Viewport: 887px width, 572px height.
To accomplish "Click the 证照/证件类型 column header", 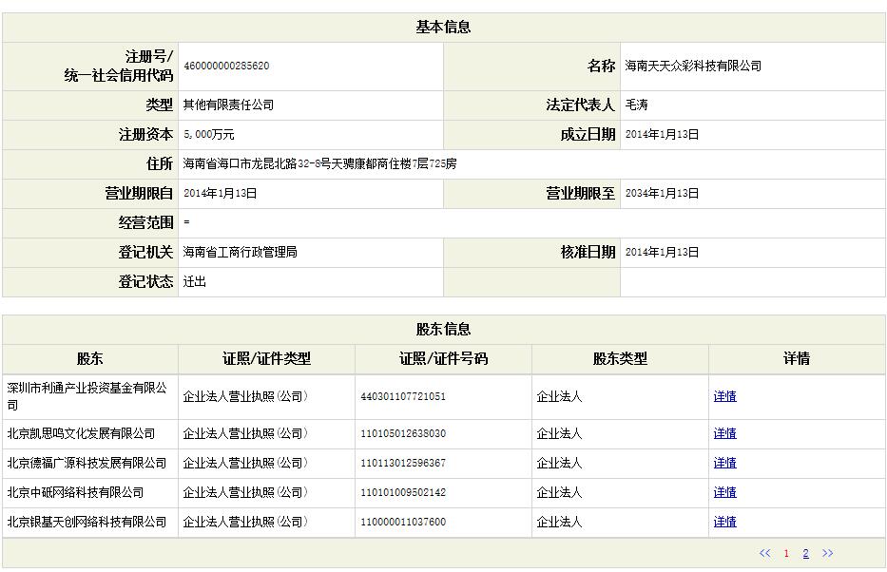I will 264,359.
